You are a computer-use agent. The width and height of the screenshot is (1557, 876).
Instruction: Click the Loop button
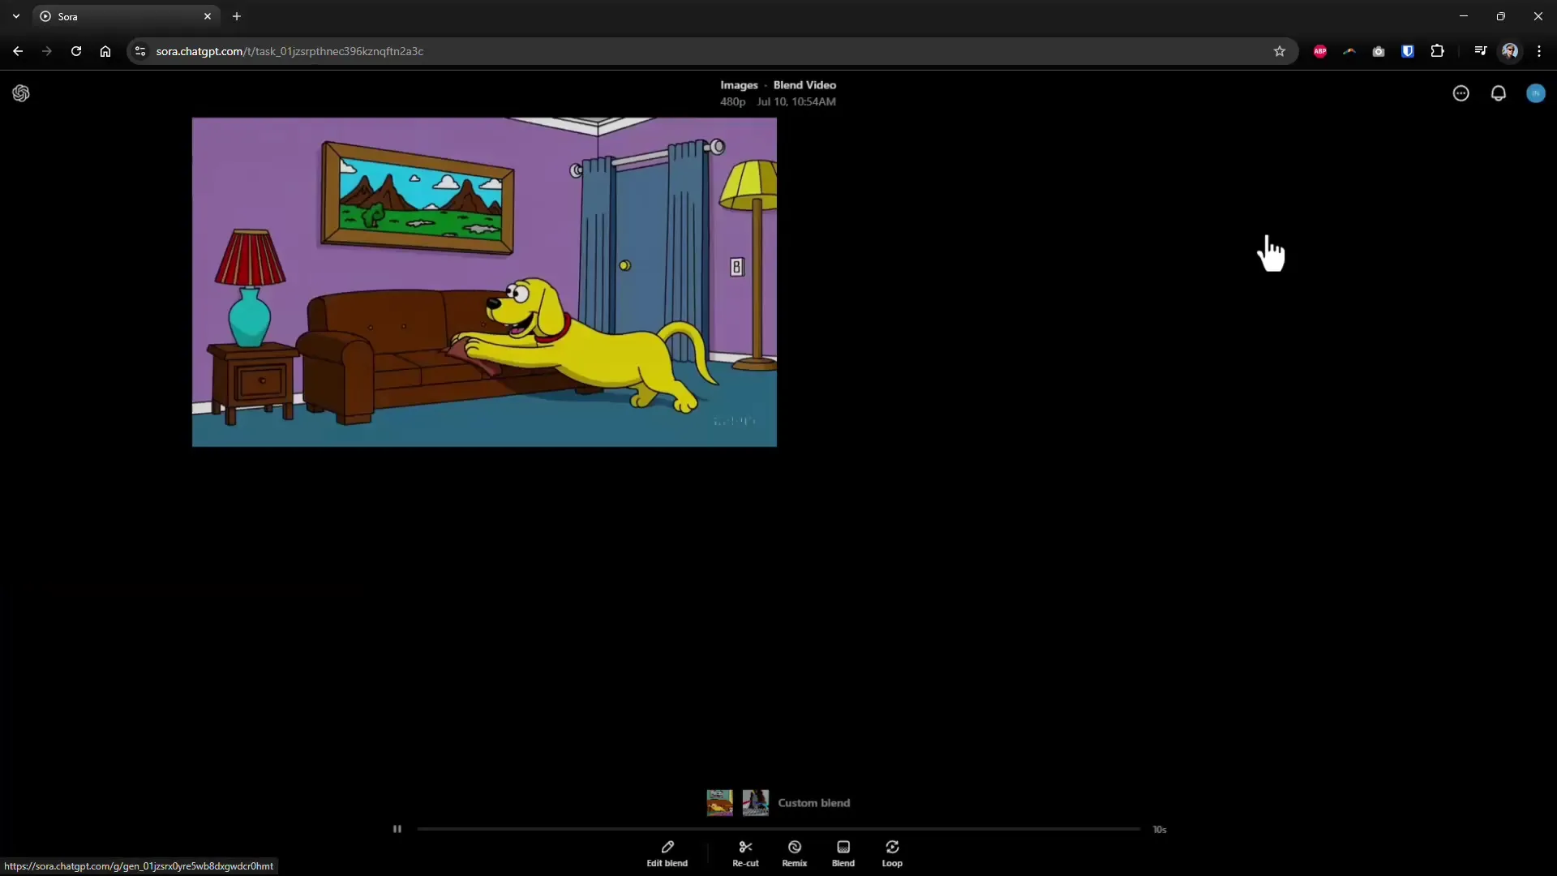pyautogui.click(x=892, y=853)
